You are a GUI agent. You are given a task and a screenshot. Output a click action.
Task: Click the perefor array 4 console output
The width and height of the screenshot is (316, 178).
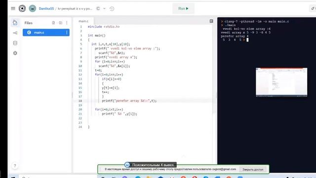[235, 36]
